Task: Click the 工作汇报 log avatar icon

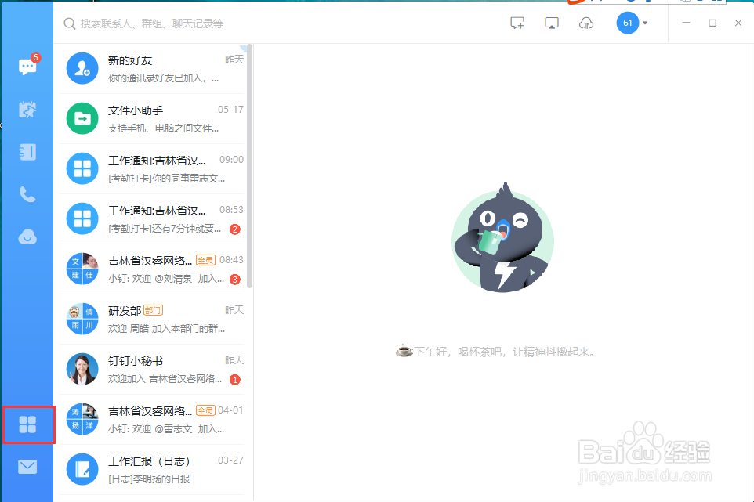Action: click(x=82, y=469)
